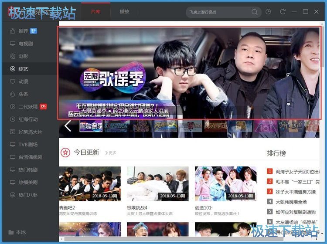The width and height of the screenshot is (327, 244).
Task: Open the 创造101 video thumbnail
Action: click(x=226, y=184)
